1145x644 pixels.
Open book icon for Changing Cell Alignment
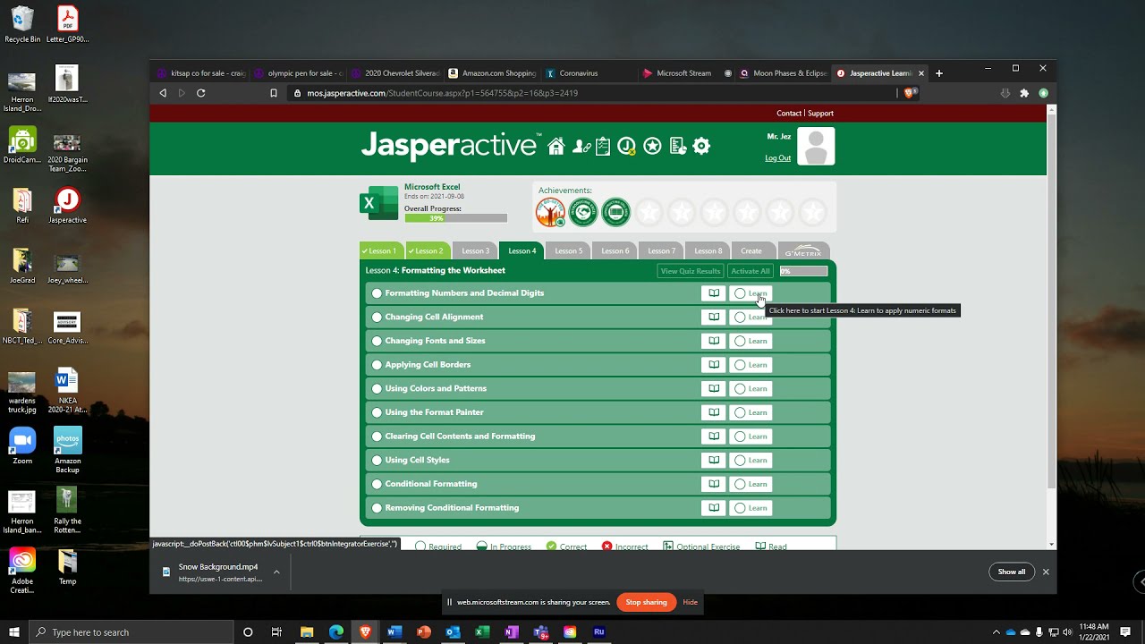[714, 317]
